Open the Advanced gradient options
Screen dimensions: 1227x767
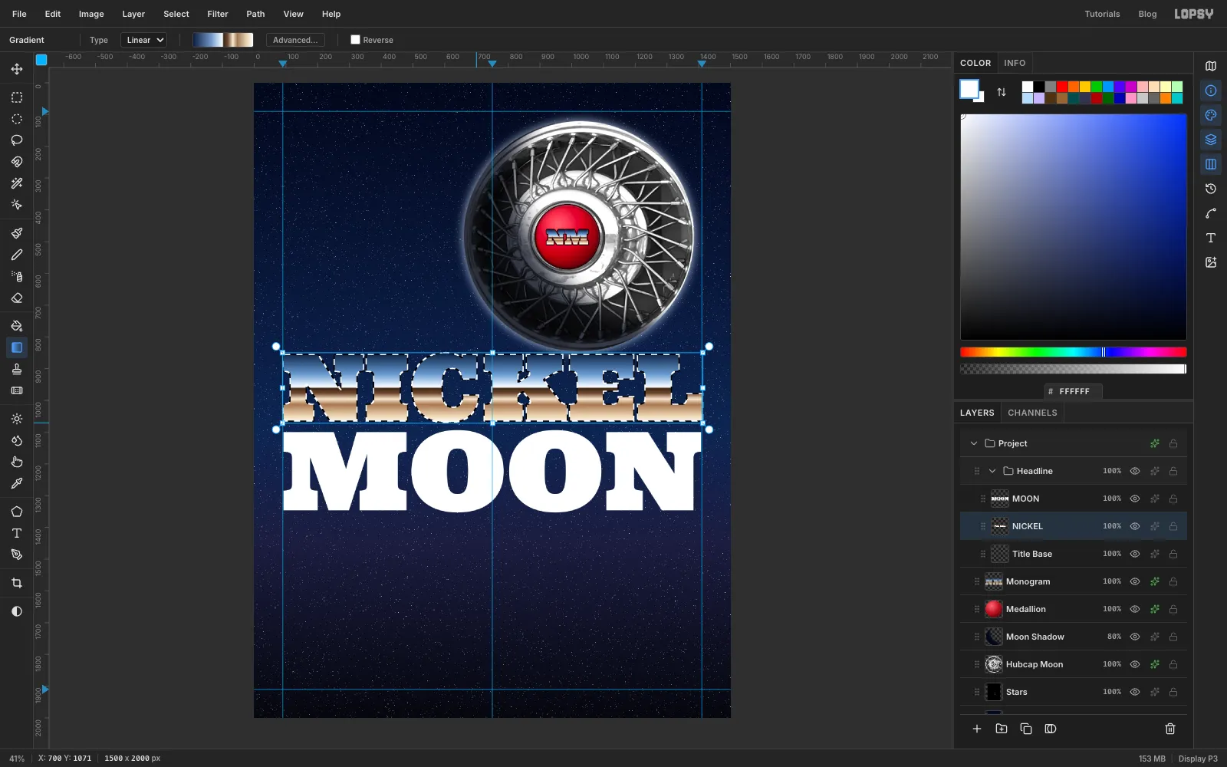[x=295, y=40]
